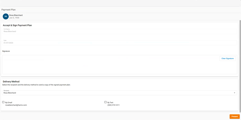Click the birth date Jun 5, 1954

[x=14, y=18]
